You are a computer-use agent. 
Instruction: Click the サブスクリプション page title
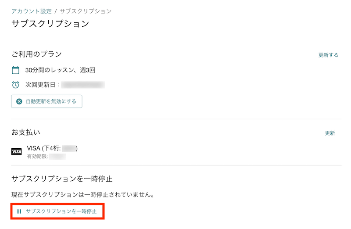pos(50,24)
